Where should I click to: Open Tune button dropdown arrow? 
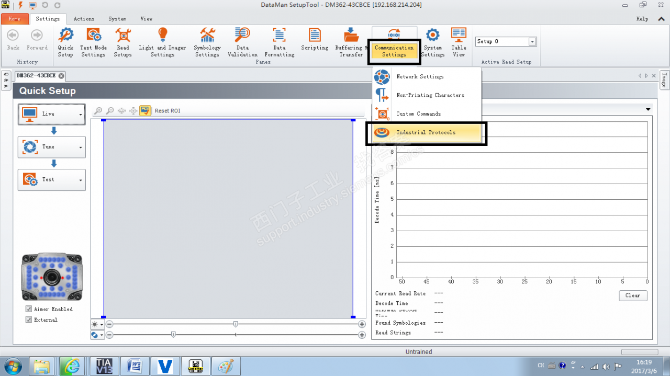[x=81, y=147]
